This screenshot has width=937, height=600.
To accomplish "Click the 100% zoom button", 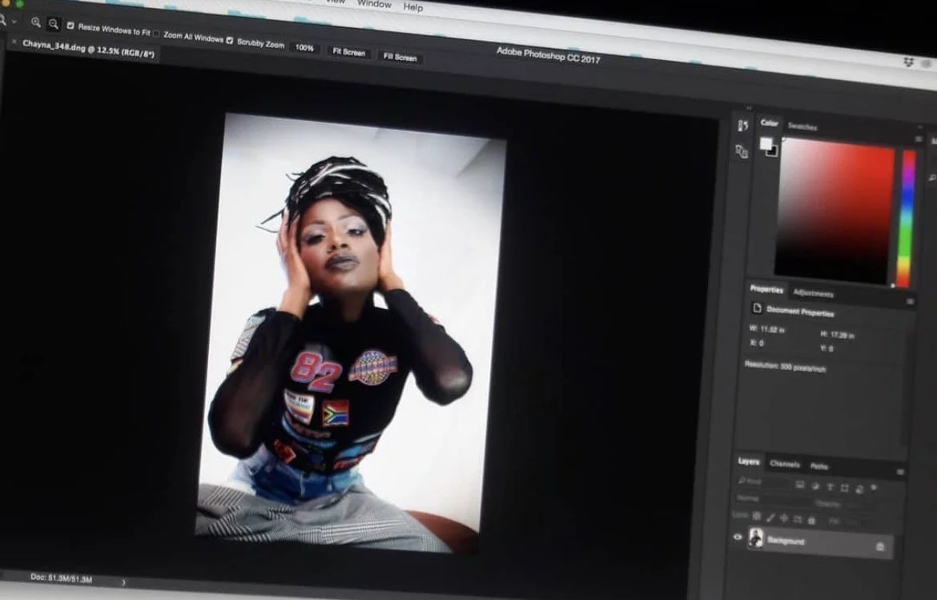I will [x=304, y=48].
